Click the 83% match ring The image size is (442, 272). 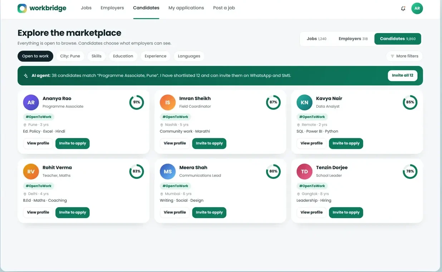tap(137, 171)
